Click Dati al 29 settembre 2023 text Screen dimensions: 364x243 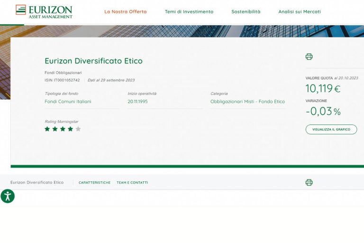(111, 80)
